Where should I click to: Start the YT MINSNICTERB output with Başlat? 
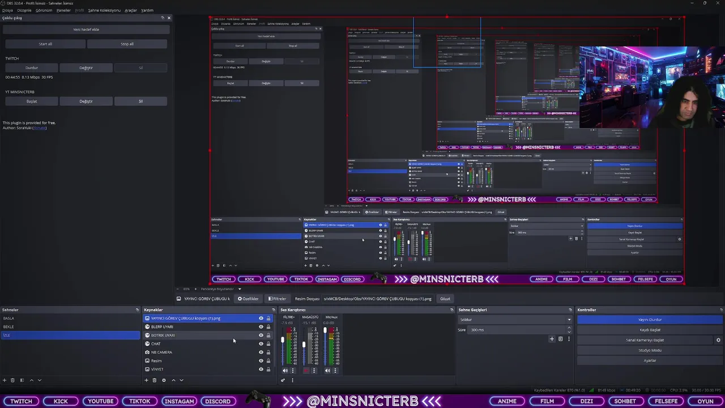(x=32, y=101)
